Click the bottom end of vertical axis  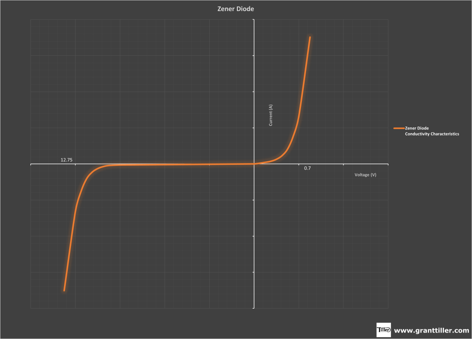(x=254, y=308)
